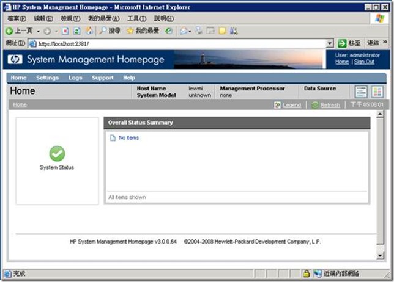Open the Settings tab
Screen dimensions: 394x282
pyautogui.click(x=47, y=78)
